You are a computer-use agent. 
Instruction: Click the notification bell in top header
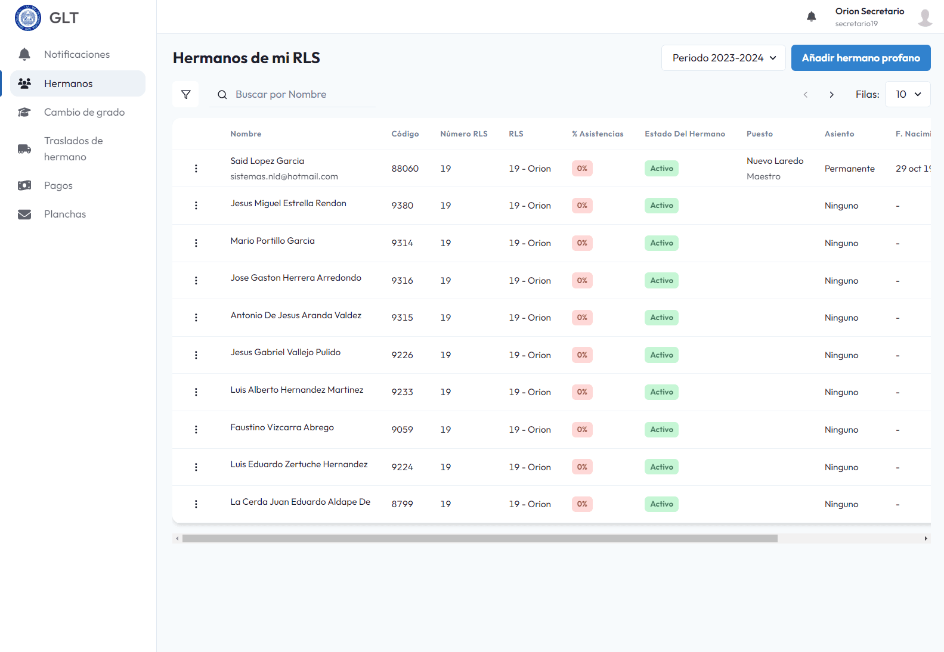pyautogui.click(x=811, y=17)
